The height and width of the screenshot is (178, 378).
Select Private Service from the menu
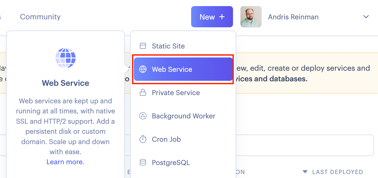pyautogui.click(x=175, y=92)
